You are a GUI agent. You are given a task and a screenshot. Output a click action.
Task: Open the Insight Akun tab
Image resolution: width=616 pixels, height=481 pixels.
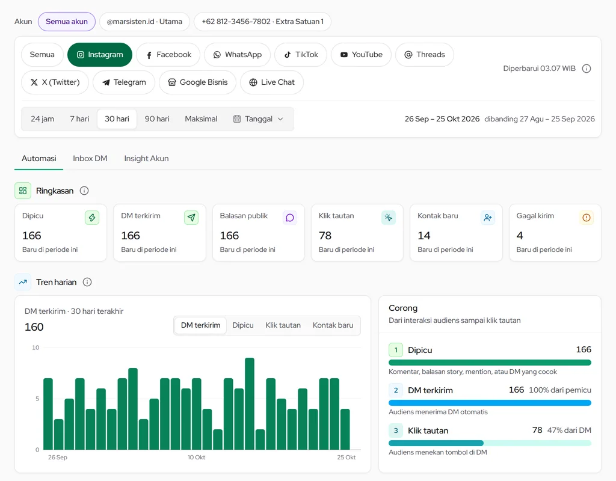pos(146,159)
